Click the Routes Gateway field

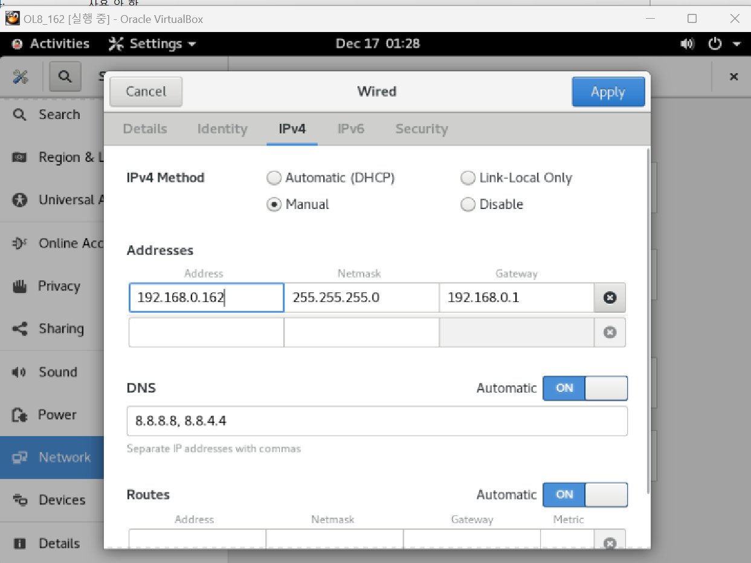(x=472, y=539)
